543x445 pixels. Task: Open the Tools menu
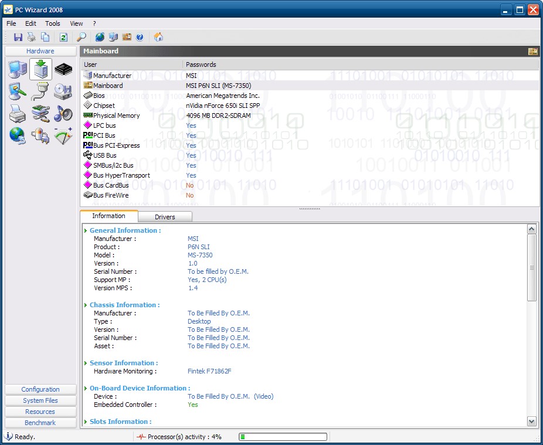53,23
